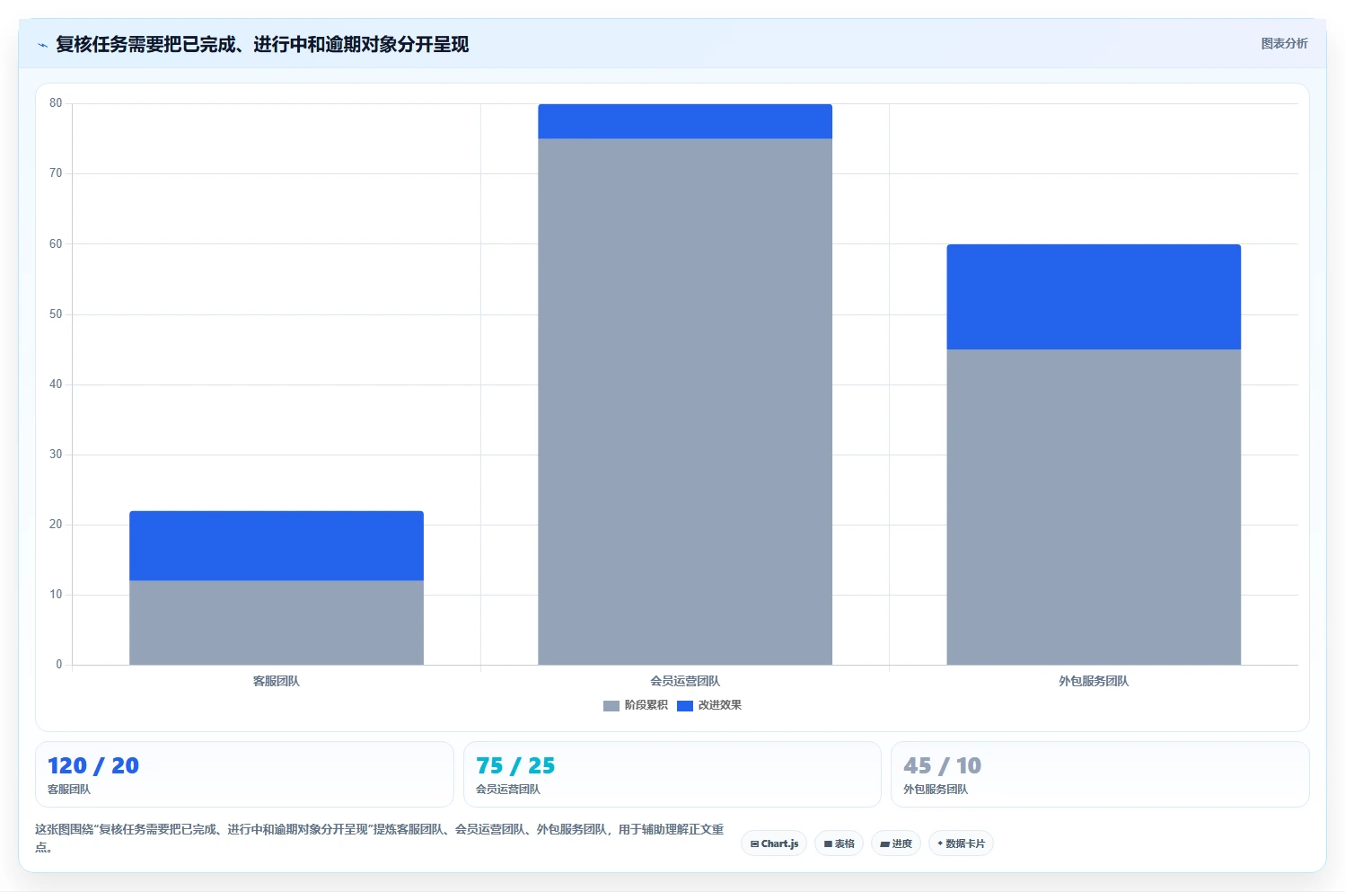This screenshot has width=1345, height=892.
Task: Select the gray 阶段累积 segment of 会员运营团队 bar
Action: tap(685, 402)
